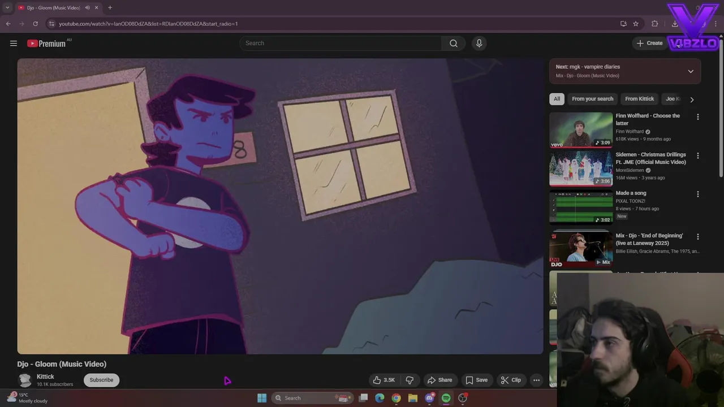Close the Djo - Gloom tab
Screen dimensions: 724x407
click(x=97, y=8)
